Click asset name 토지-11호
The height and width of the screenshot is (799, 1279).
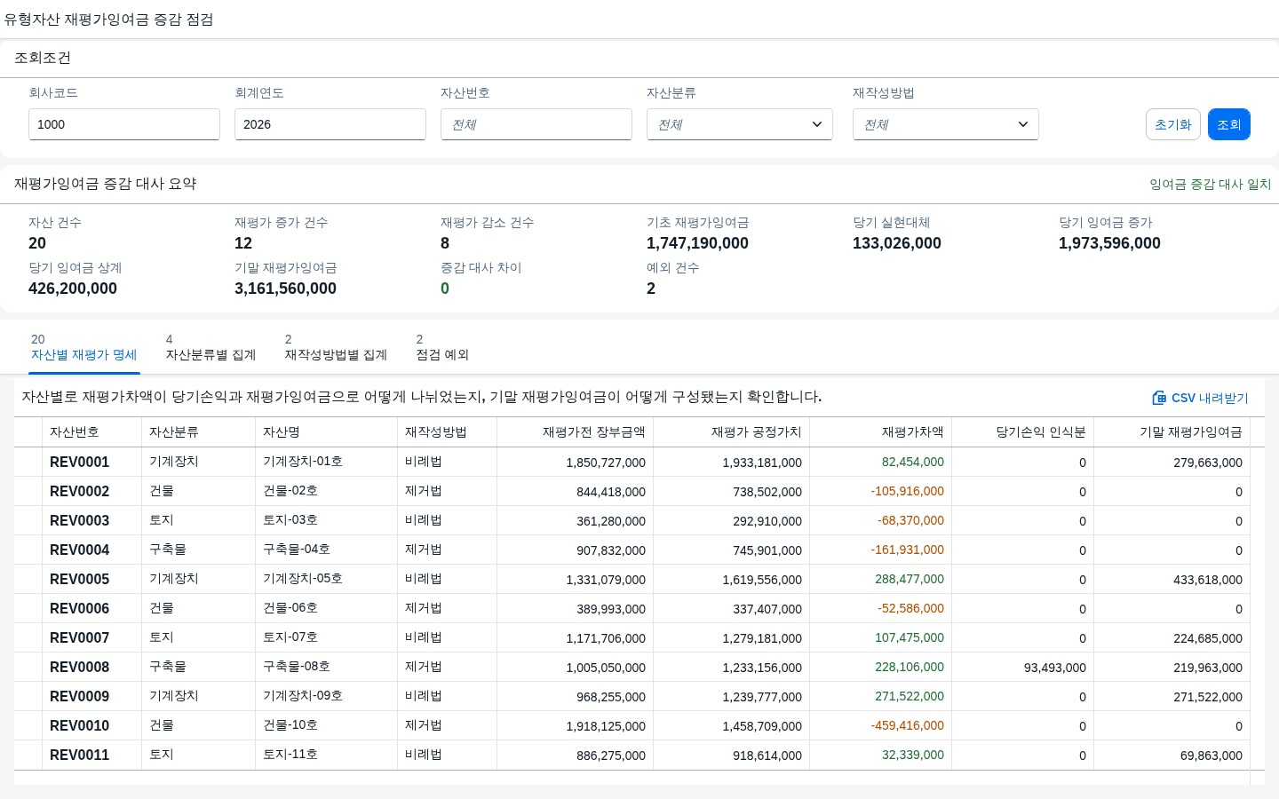[290, 755]
